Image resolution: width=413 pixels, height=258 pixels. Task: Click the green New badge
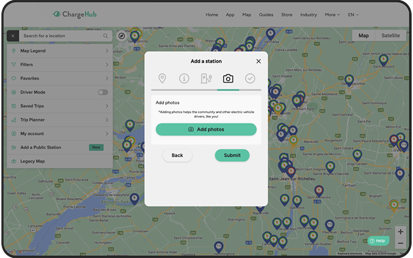pos(96,147)
